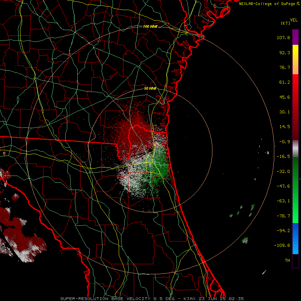Click the -16.5 legend value

click(x=283, y=157)
